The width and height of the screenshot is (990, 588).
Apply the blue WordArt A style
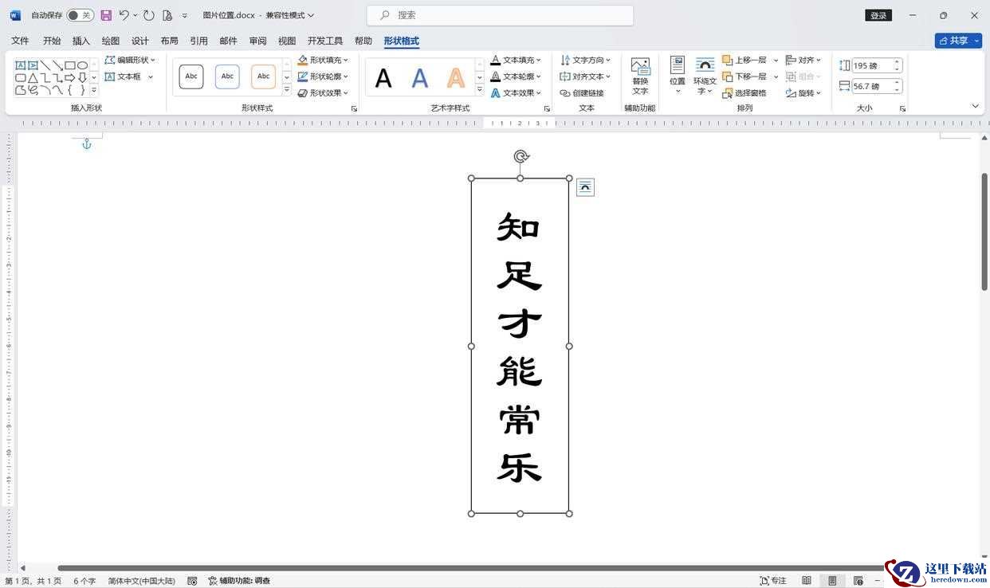pos(420,78)
